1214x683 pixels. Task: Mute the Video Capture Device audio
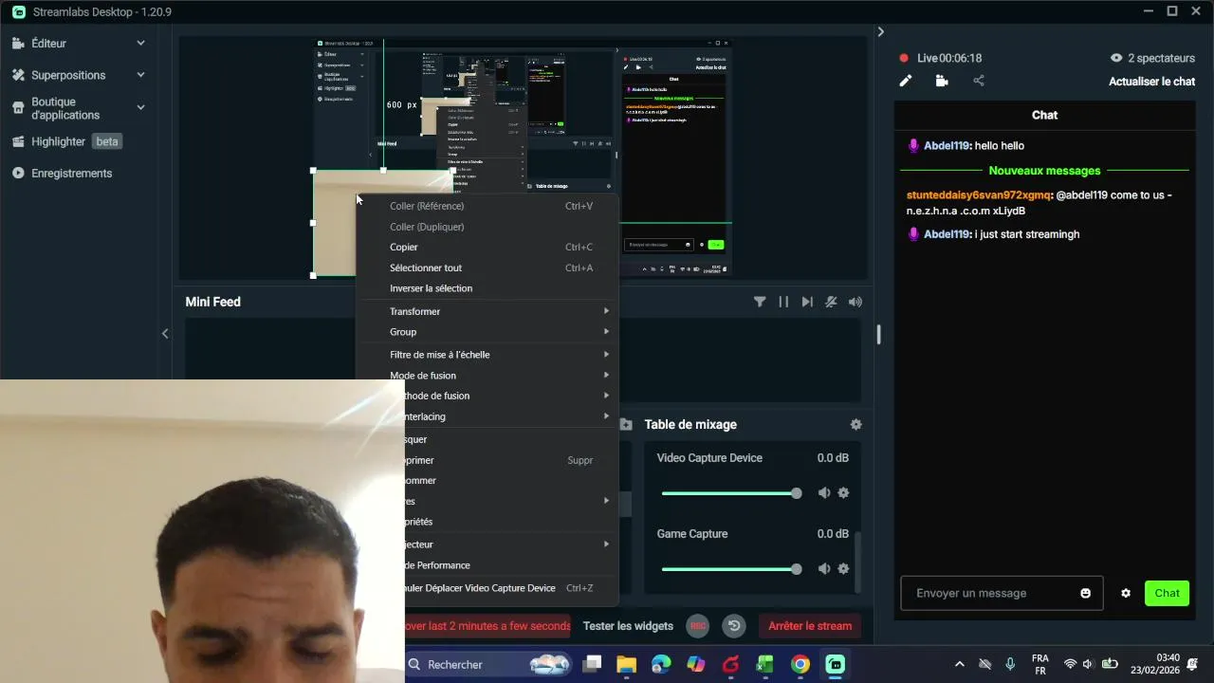[x=824, y=493]
